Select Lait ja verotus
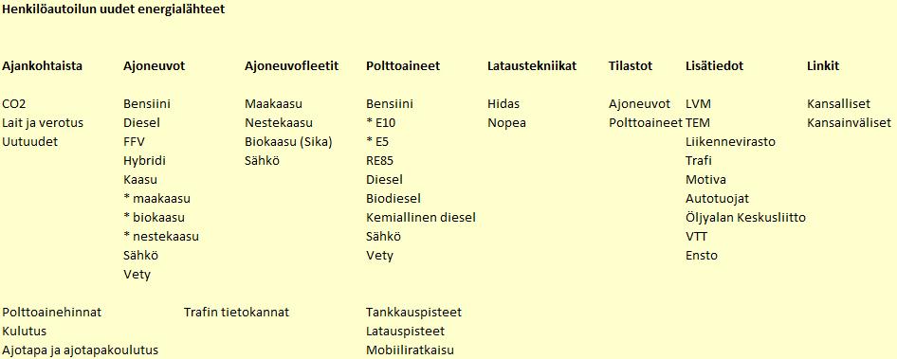 [x=43, y=123]
